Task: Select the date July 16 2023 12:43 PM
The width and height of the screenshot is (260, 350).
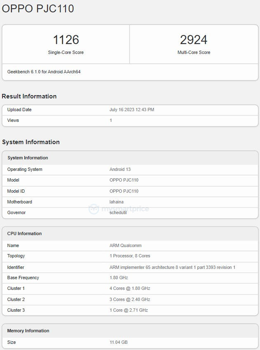Action: [132, 110]
